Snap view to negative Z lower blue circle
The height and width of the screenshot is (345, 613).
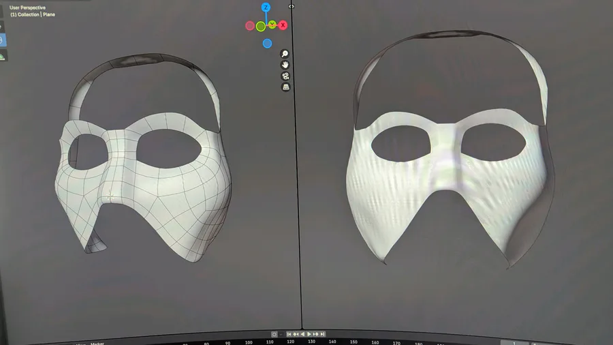tap(267, 44)
